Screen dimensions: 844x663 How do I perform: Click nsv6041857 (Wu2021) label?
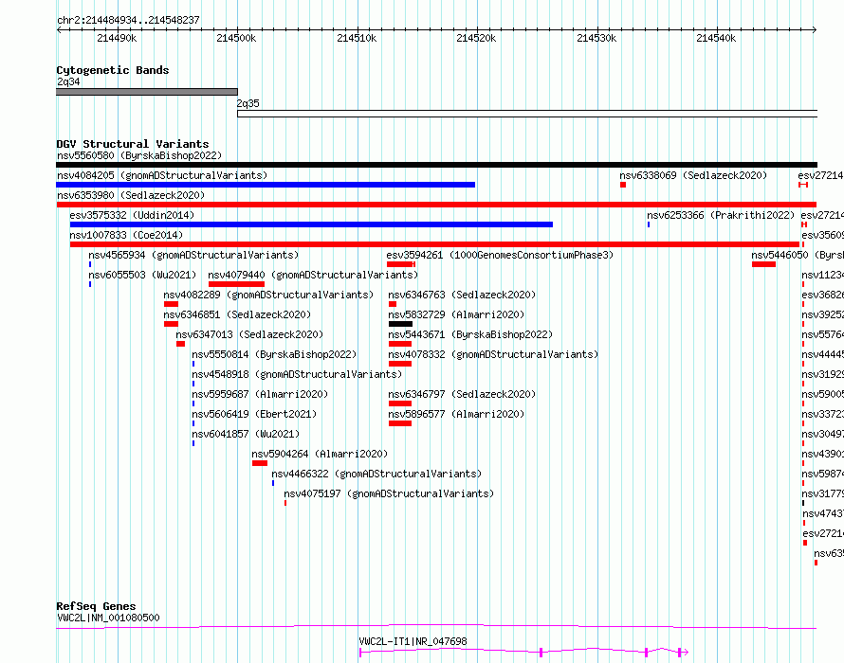(x=246, y=434)
